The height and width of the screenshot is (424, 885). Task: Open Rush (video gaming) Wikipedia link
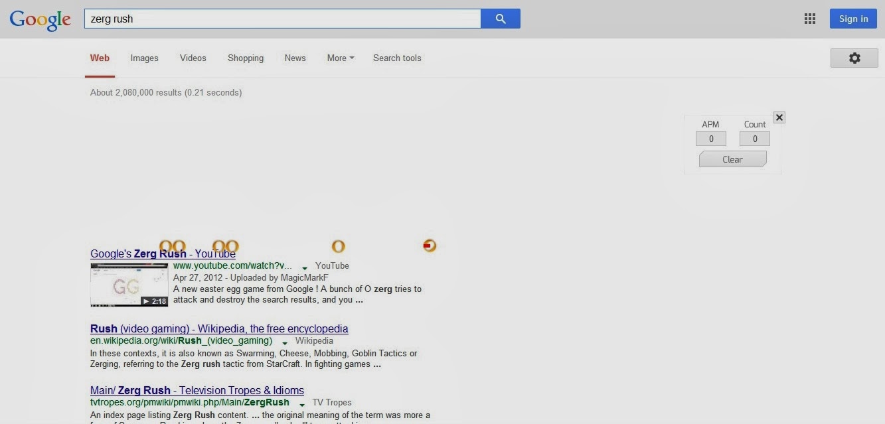219,328
